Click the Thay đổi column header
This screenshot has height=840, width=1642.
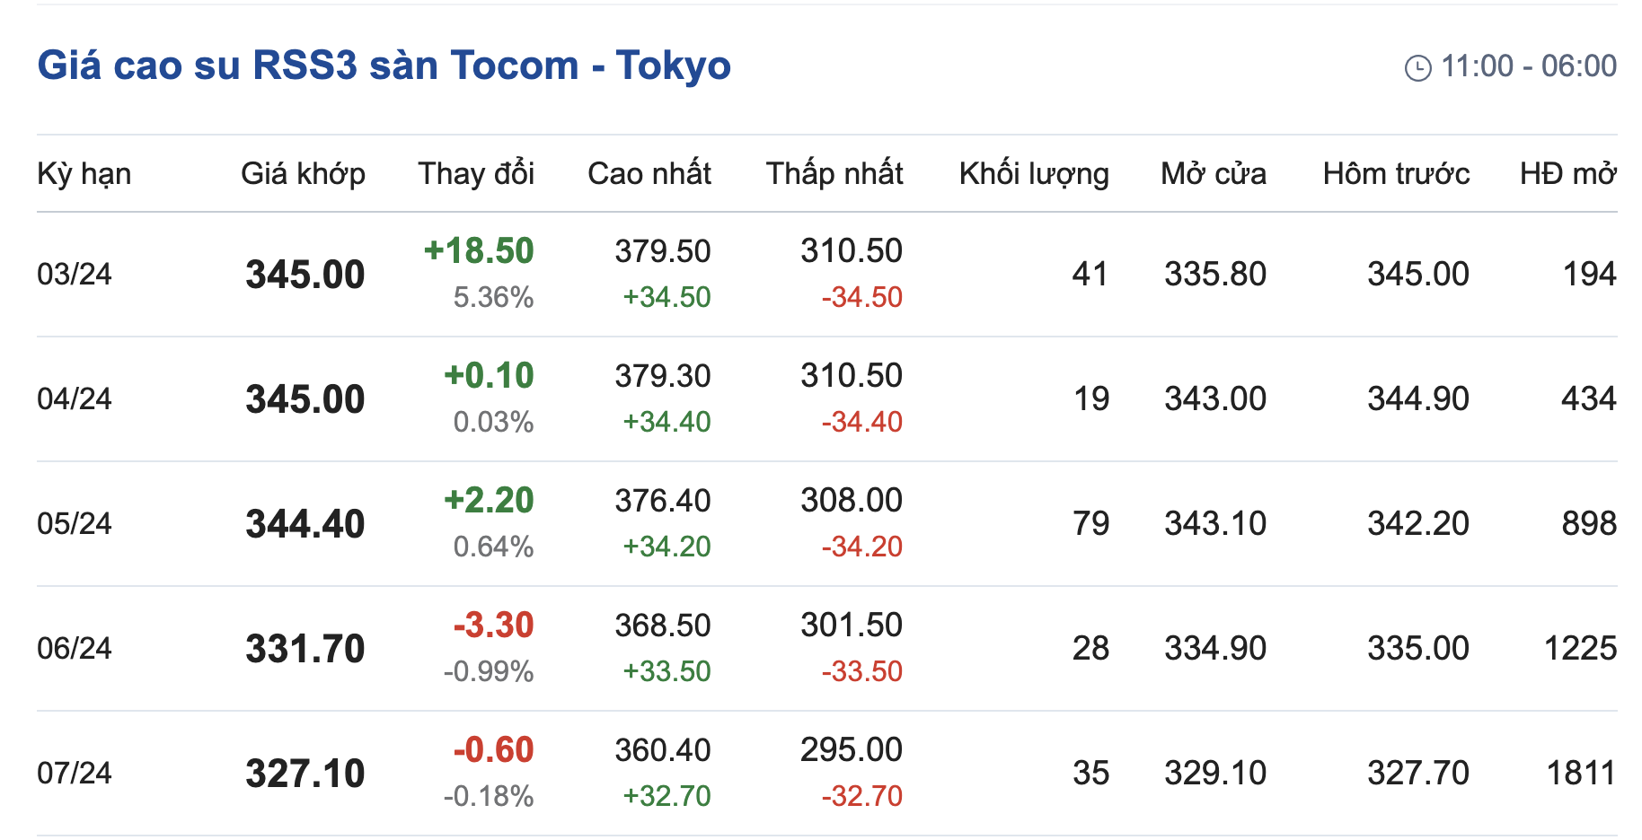pos(476,173)
